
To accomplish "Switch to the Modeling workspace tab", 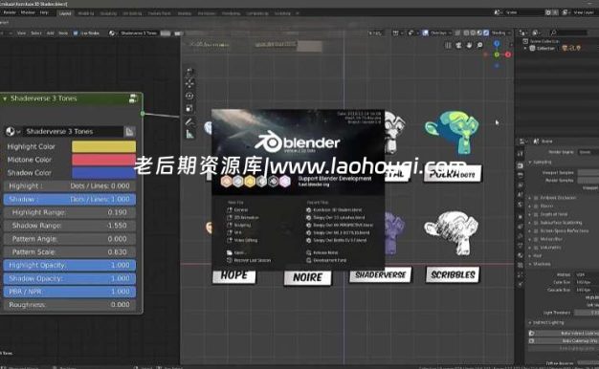I will [x=85, y=13].
